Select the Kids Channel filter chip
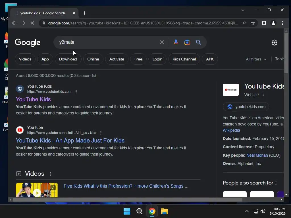Image resolution: width=291 pixels, height=218 pixels. pyautogui.click(x=184, y=59)
